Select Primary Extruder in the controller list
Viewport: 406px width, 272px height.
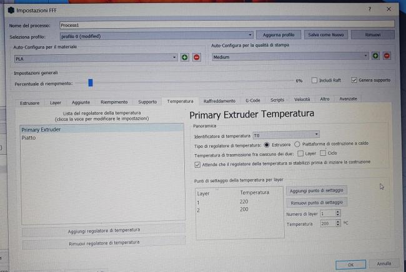pyautogui.click(x=102, y=129)
